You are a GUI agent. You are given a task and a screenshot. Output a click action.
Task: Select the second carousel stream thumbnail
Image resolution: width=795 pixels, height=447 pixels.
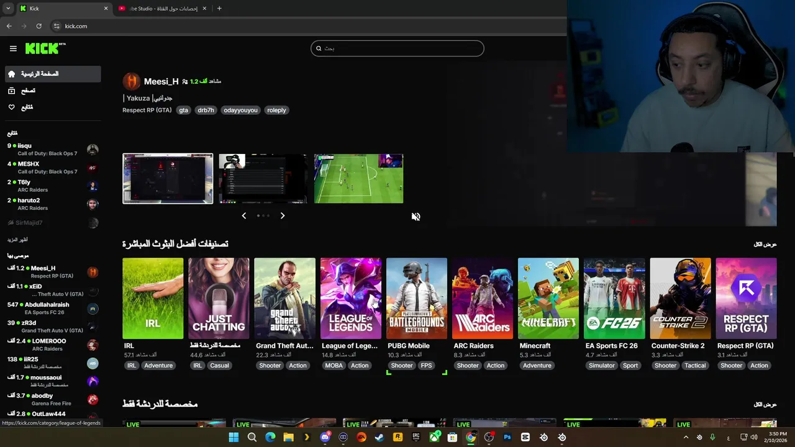click(263, 179)
